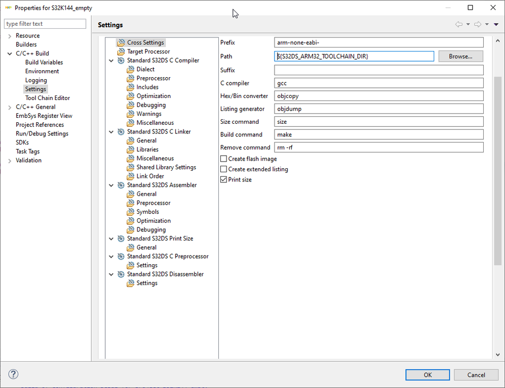Click the scrollbar down arrow

(497, 355)
